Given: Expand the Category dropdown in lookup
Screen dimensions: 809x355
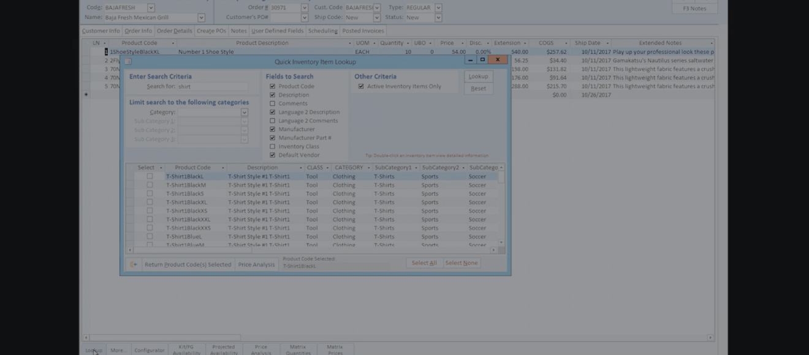Looking at the screenshot, I should 244,113.
